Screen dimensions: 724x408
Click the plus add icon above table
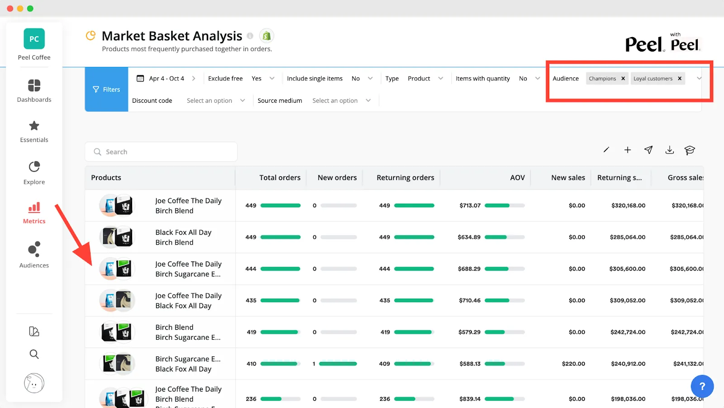(x=628, y=150)
